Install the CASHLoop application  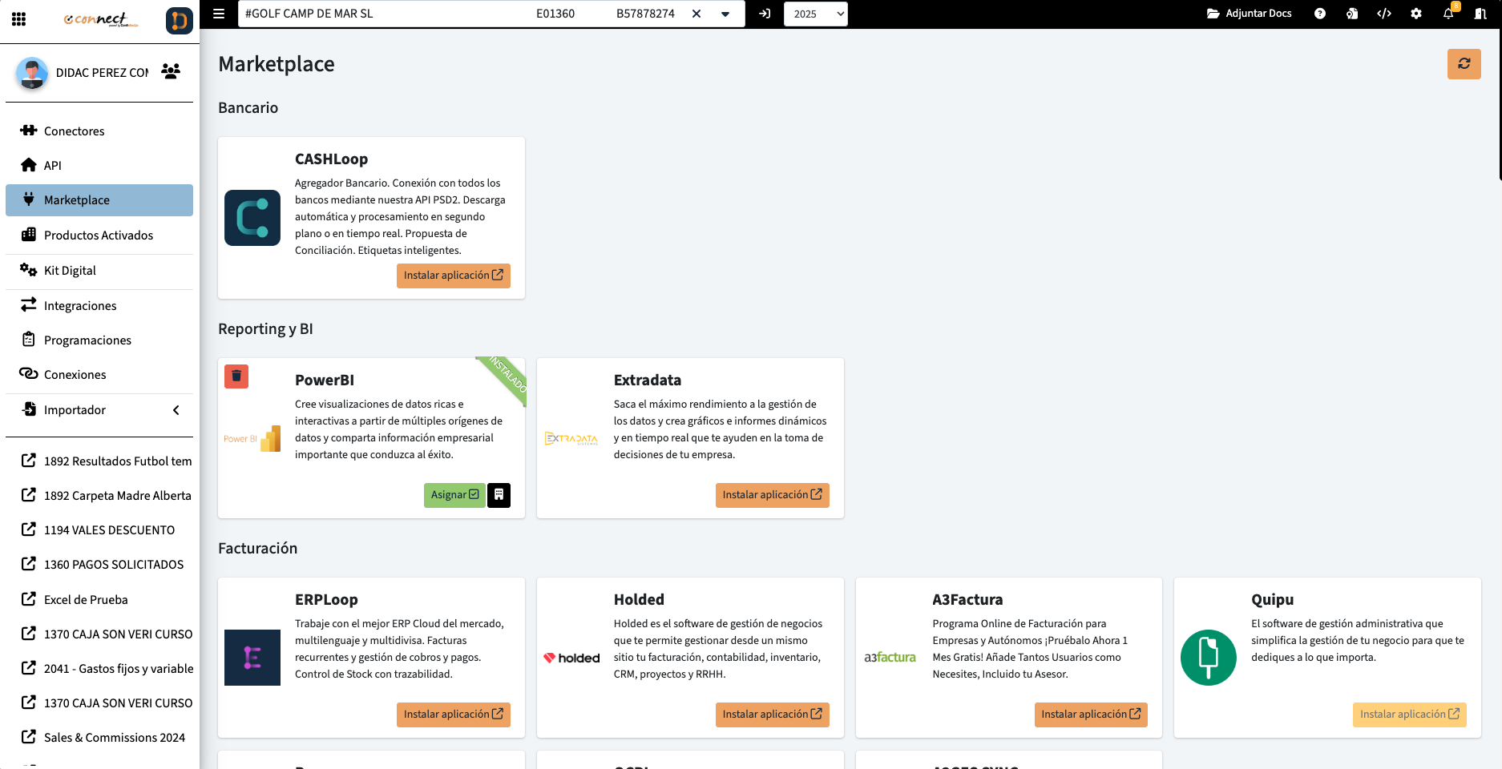coord(453,276)
